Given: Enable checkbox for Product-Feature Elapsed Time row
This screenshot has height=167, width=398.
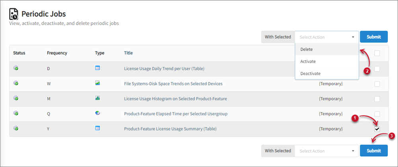Looking at the screenshot, I should coord(377,114).
